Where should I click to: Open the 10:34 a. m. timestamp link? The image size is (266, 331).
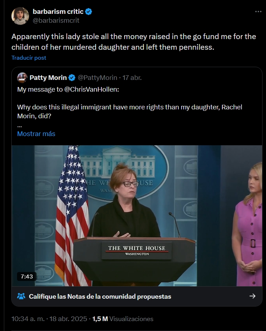click(x=28, y=319)
